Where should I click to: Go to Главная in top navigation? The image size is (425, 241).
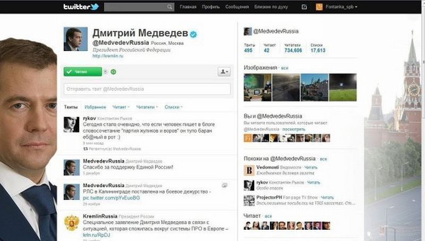pyautogui.click(x=188, y=7)
